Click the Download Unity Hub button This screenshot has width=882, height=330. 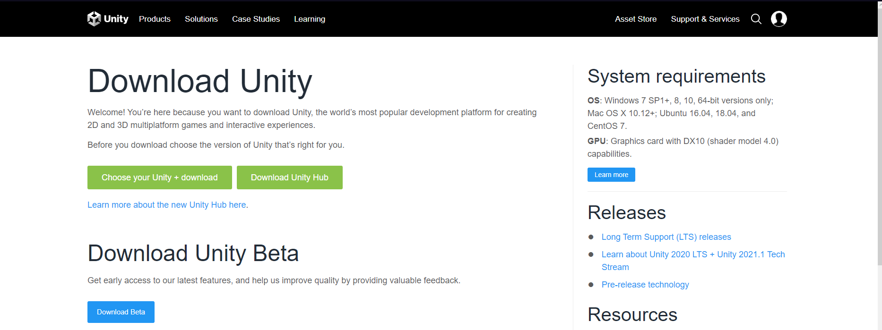[x=289, y=178]
